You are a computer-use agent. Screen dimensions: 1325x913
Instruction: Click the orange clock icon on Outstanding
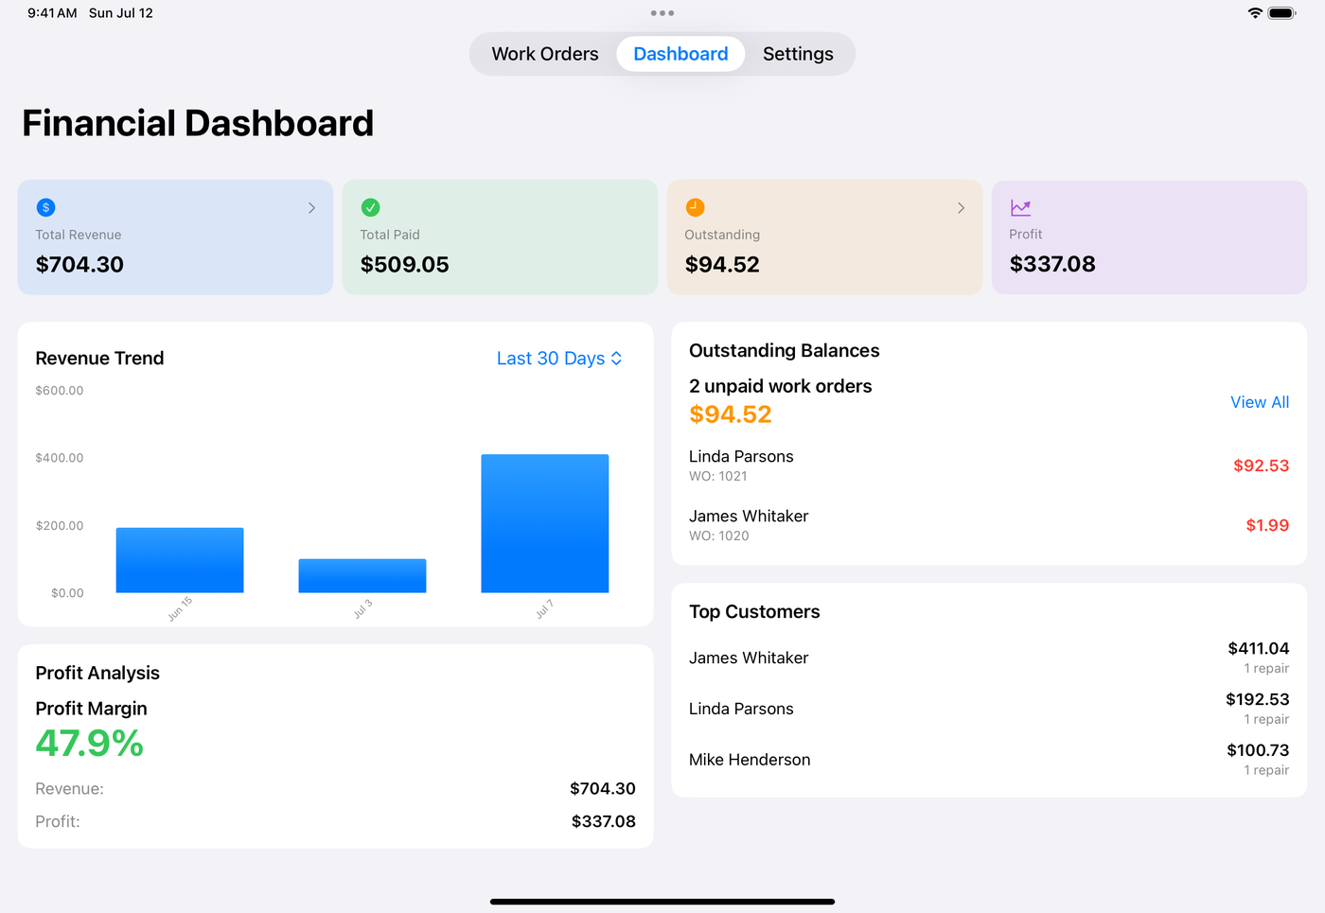695,207
